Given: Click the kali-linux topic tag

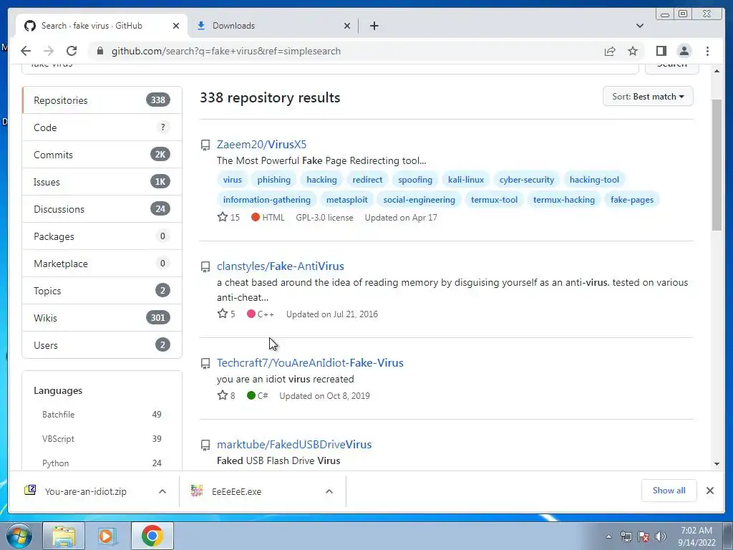Looking at the screenshot, I should (466, 180).
